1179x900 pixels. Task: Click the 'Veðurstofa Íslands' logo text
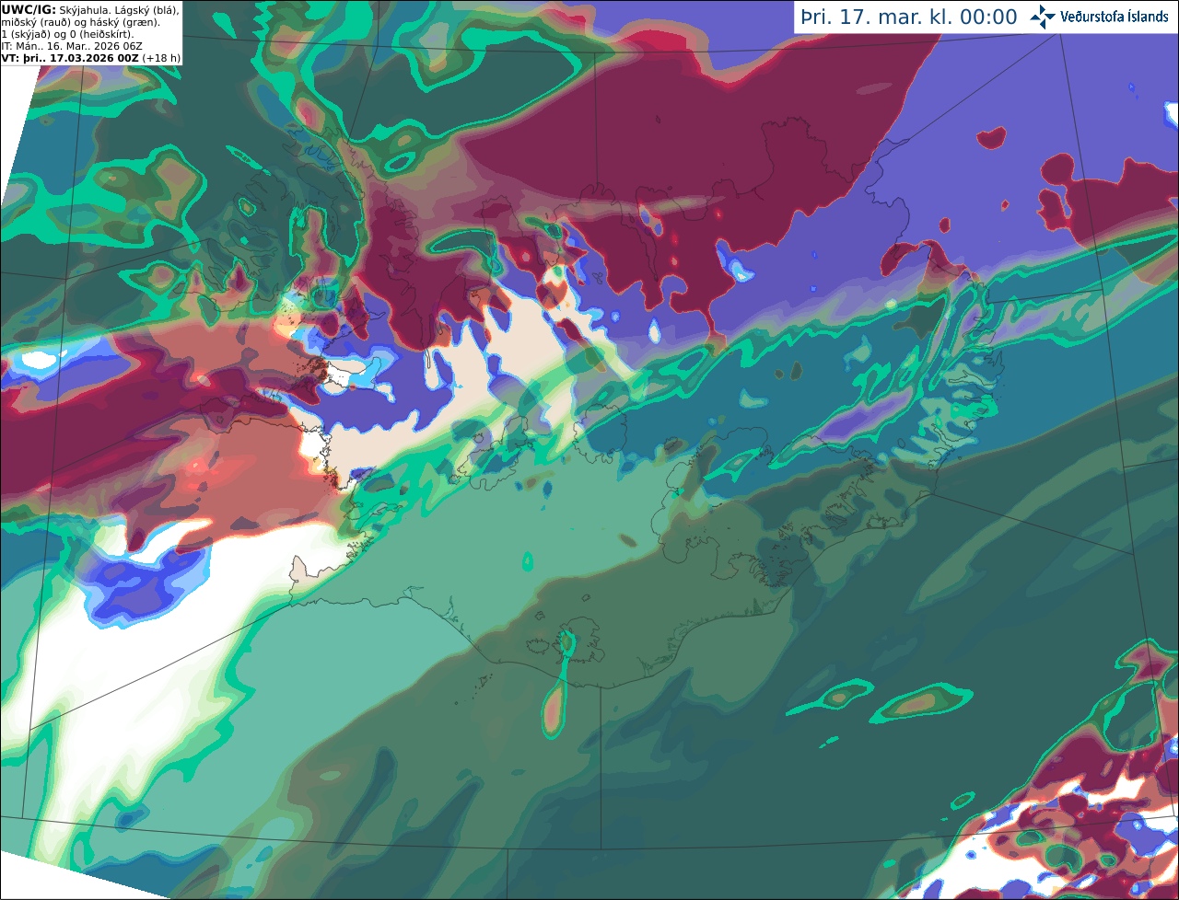click(x=1115, y=17)
